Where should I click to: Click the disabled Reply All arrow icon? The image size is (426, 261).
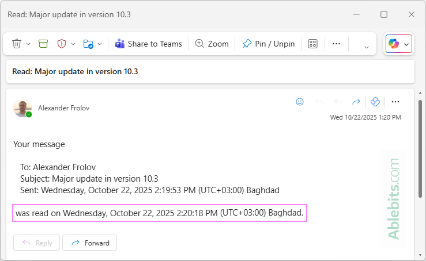(x=338, y=102)
